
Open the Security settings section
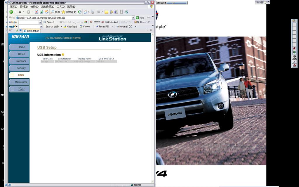pos(19,68)
